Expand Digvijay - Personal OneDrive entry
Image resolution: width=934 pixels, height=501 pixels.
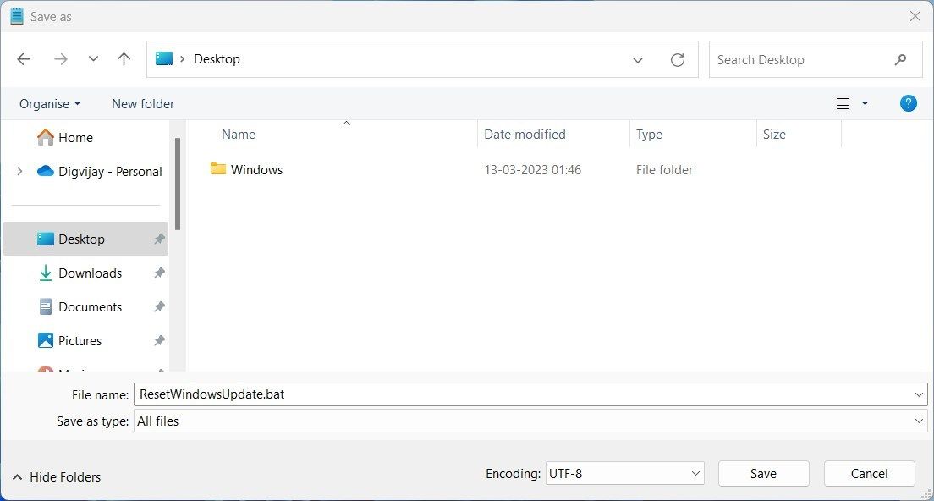tap(19, 171)
